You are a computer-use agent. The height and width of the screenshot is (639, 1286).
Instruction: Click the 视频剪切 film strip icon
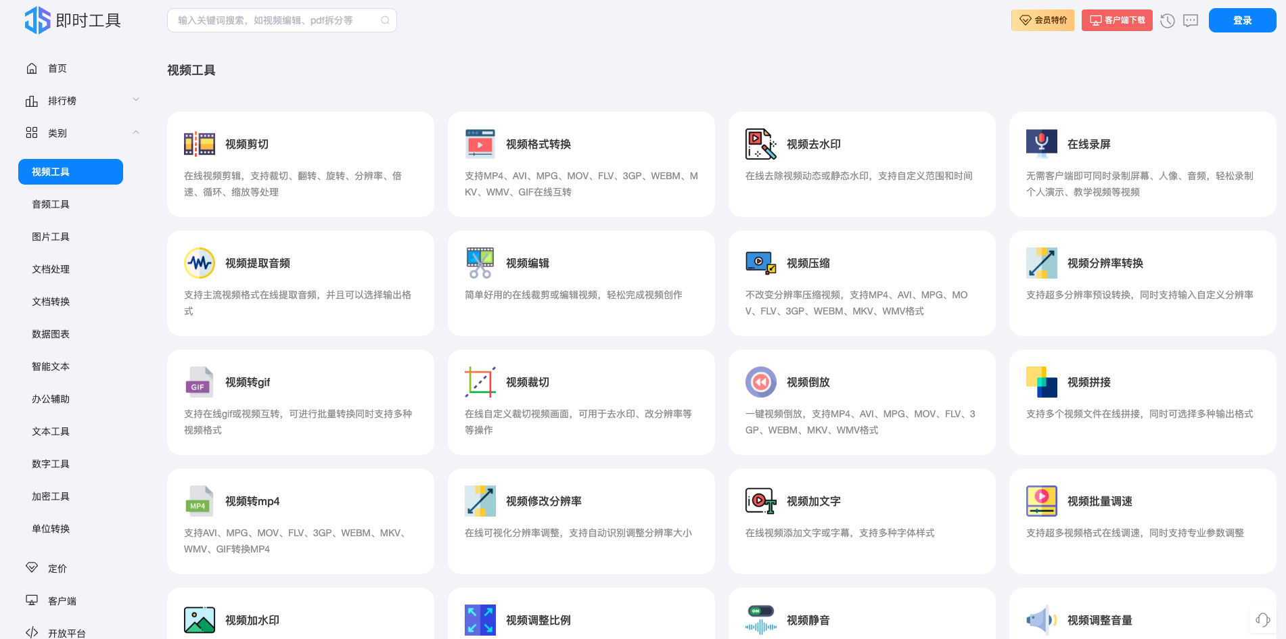199,144
